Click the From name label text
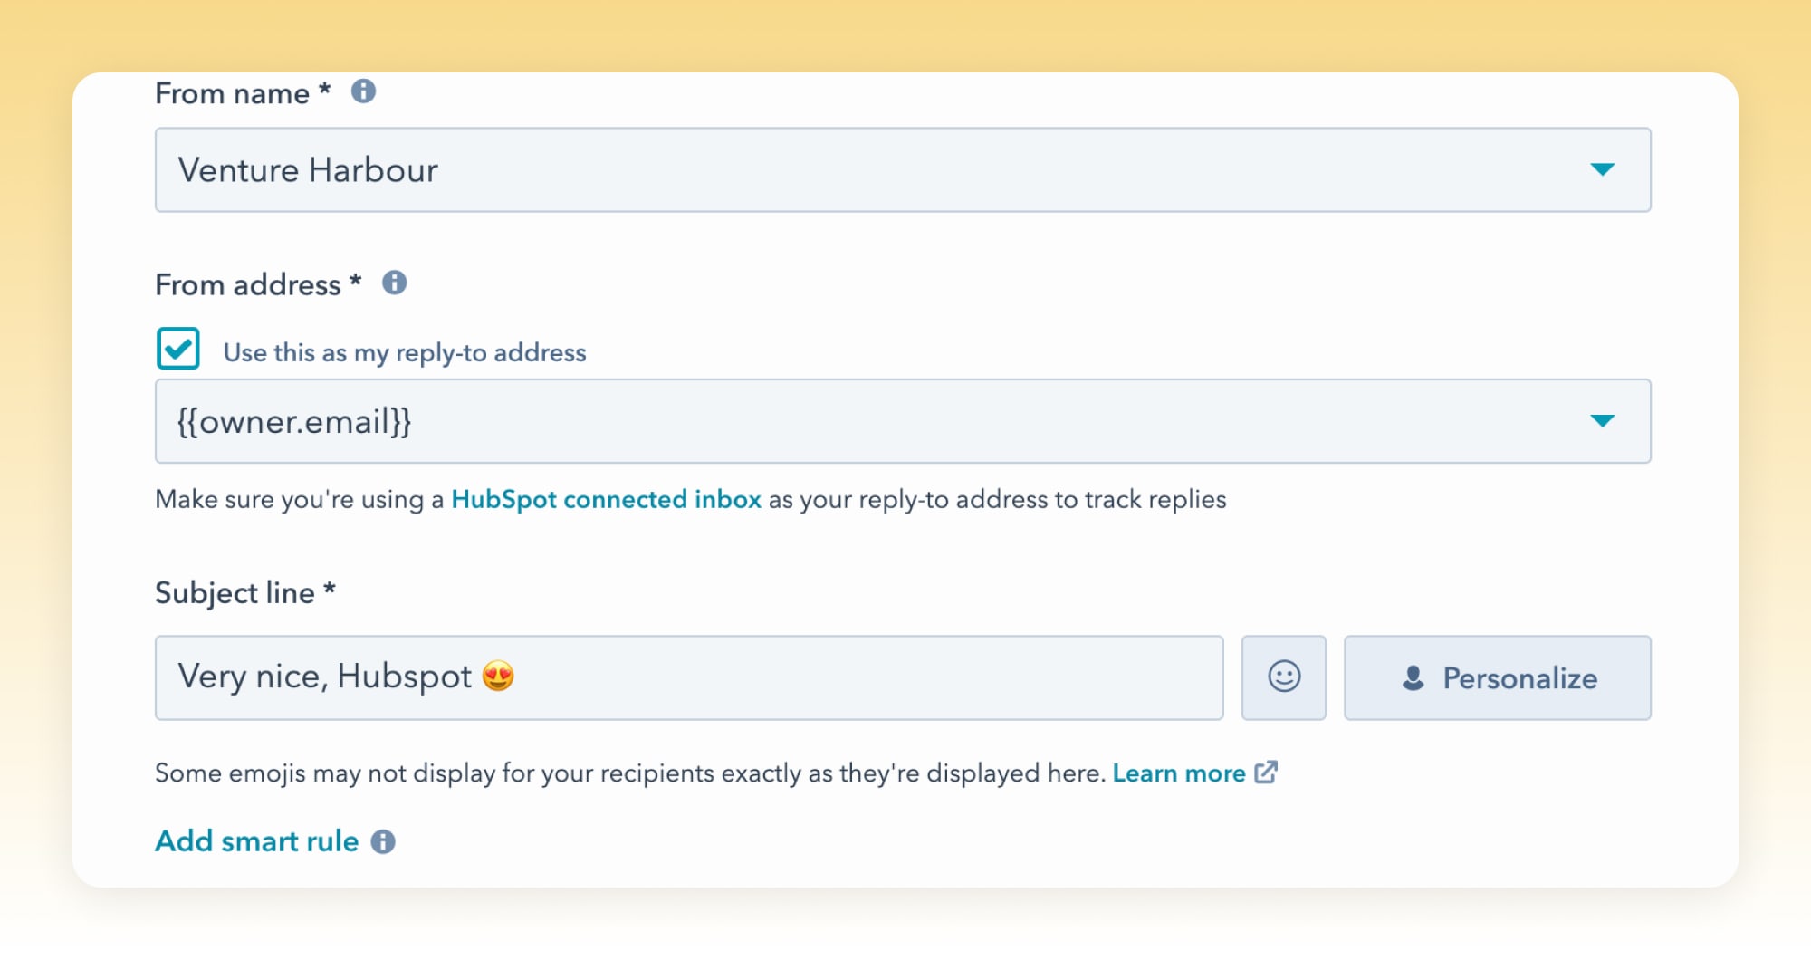1811x960 pixels. coord(243,93)
